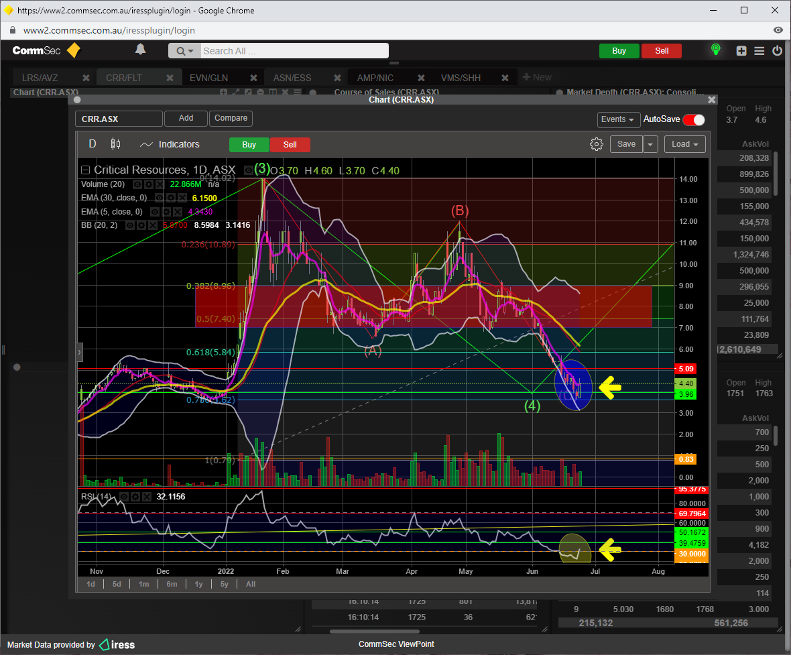The width and height of the screenshot is (791, 655).
Task: Open the candlestick chart style selector
Action: click(x=115, y=144)
